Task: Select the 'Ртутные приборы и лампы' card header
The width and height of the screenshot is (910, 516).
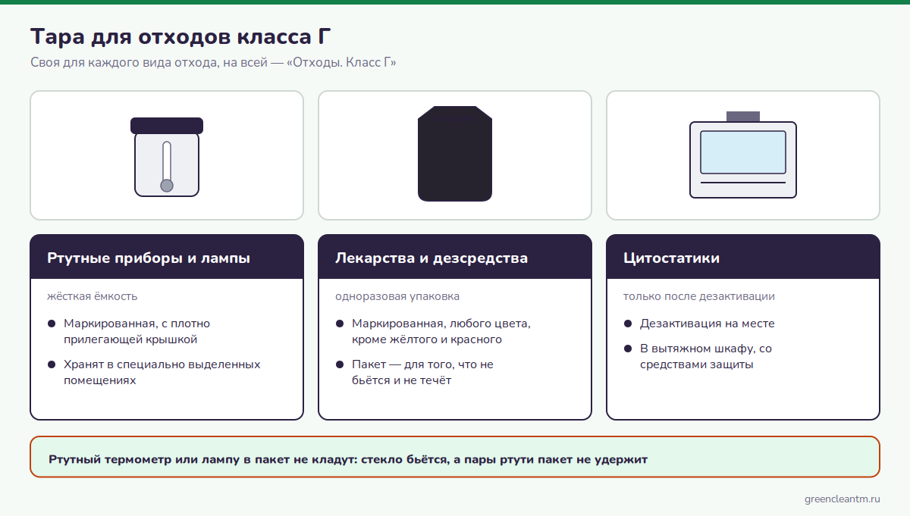Action: click(167, 257)
